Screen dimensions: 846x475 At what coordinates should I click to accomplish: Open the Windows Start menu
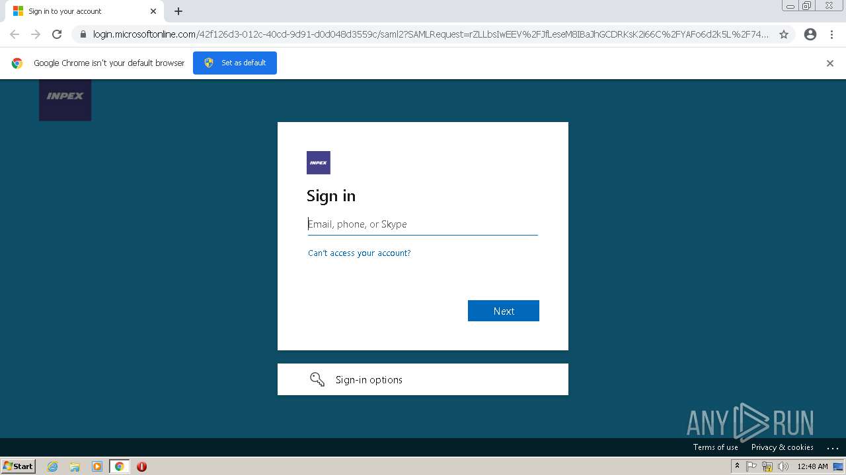click(x=19, y=466)
